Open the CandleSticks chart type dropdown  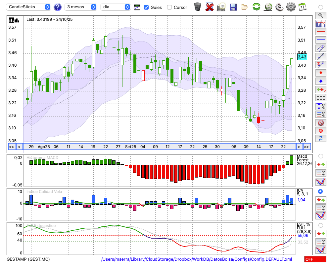29,7
